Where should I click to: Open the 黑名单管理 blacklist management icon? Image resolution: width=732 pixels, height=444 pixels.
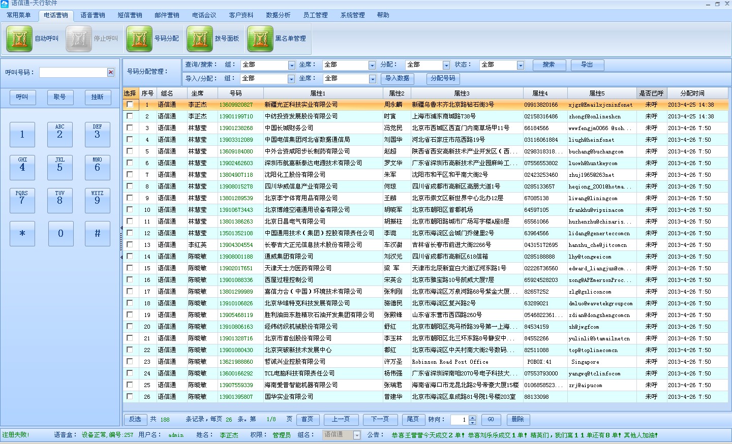click(260, 39)
